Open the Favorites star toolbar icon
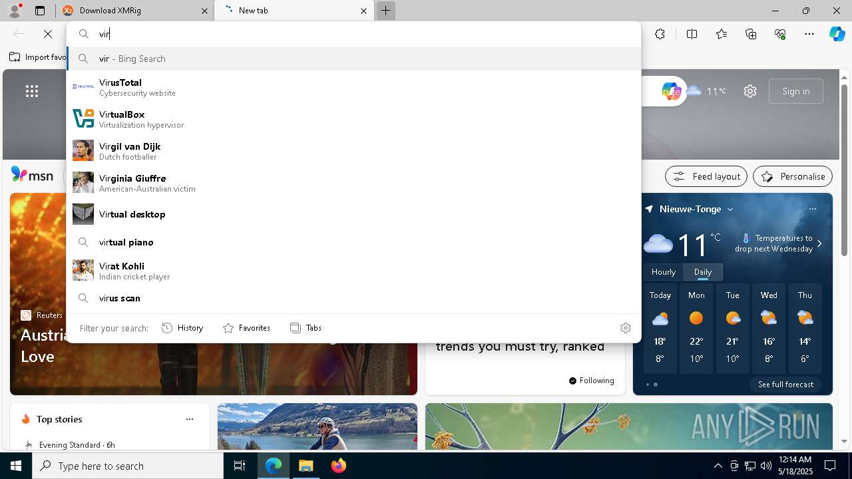 click(722, 34)
